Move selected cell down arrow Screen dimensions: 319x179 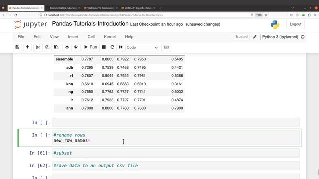coord(76,47)
